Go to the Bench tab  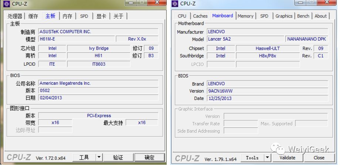[x=303, y=16]
